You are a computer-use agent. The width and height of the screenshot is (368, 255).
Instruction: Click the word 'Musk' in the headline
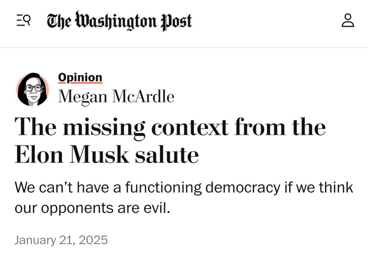(x=100, y=155)
